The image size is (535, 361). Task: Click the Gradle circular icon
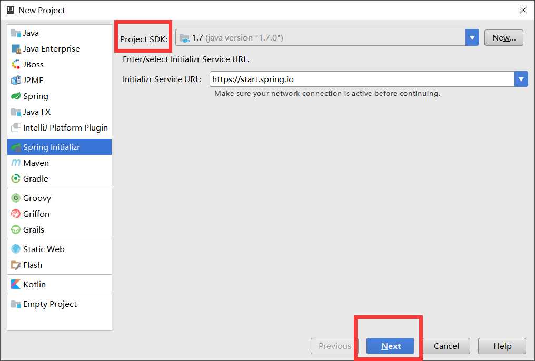pyautogui.click(x=16, y=178)
